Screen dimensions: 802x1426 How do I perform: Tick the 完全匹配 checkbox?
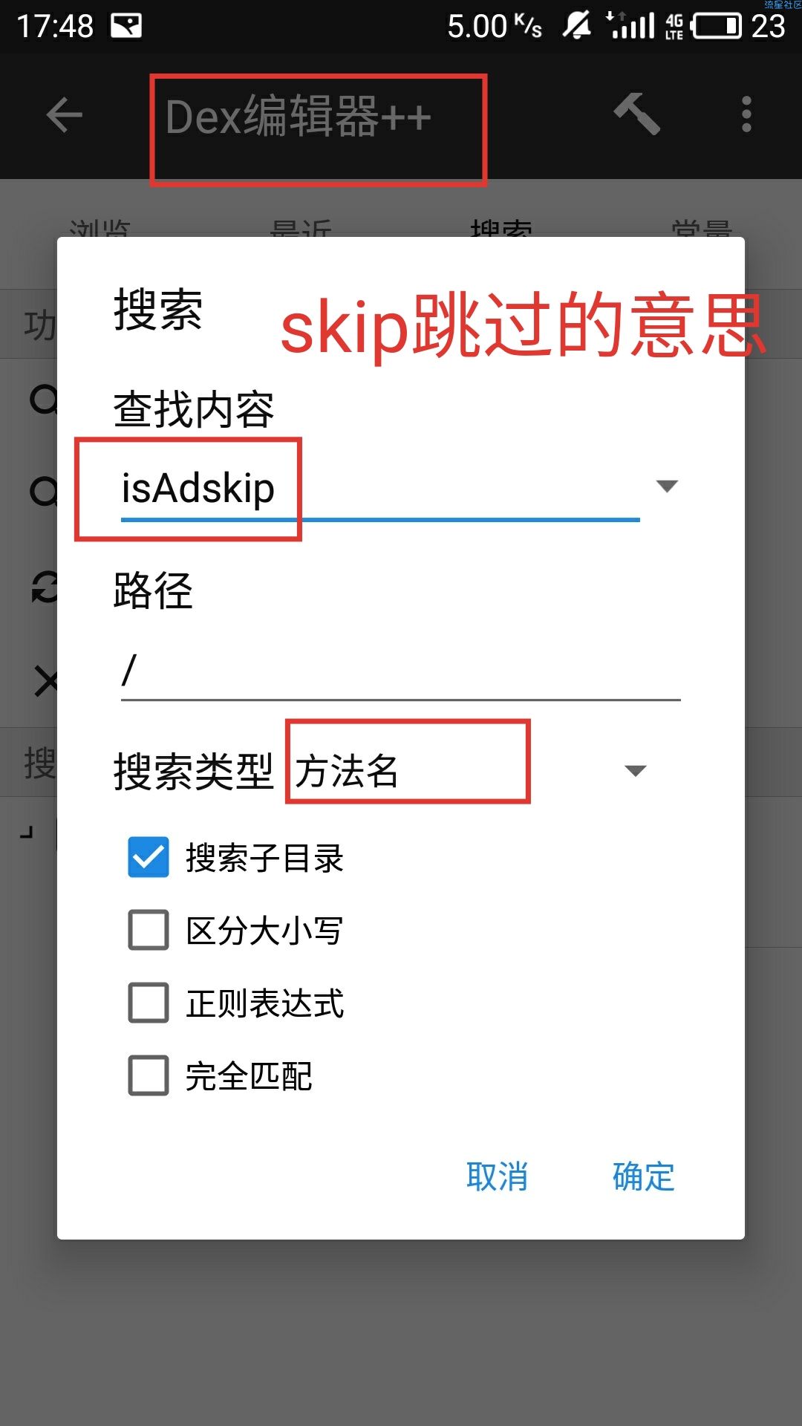[x=149, y=1075]
